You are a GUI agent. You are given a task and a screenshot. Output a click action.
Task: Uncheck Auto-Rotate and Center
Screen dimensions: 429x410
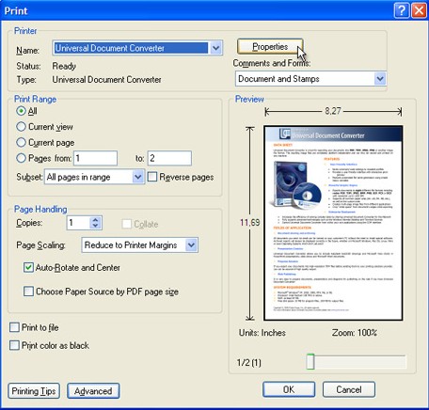pos(28,267)
